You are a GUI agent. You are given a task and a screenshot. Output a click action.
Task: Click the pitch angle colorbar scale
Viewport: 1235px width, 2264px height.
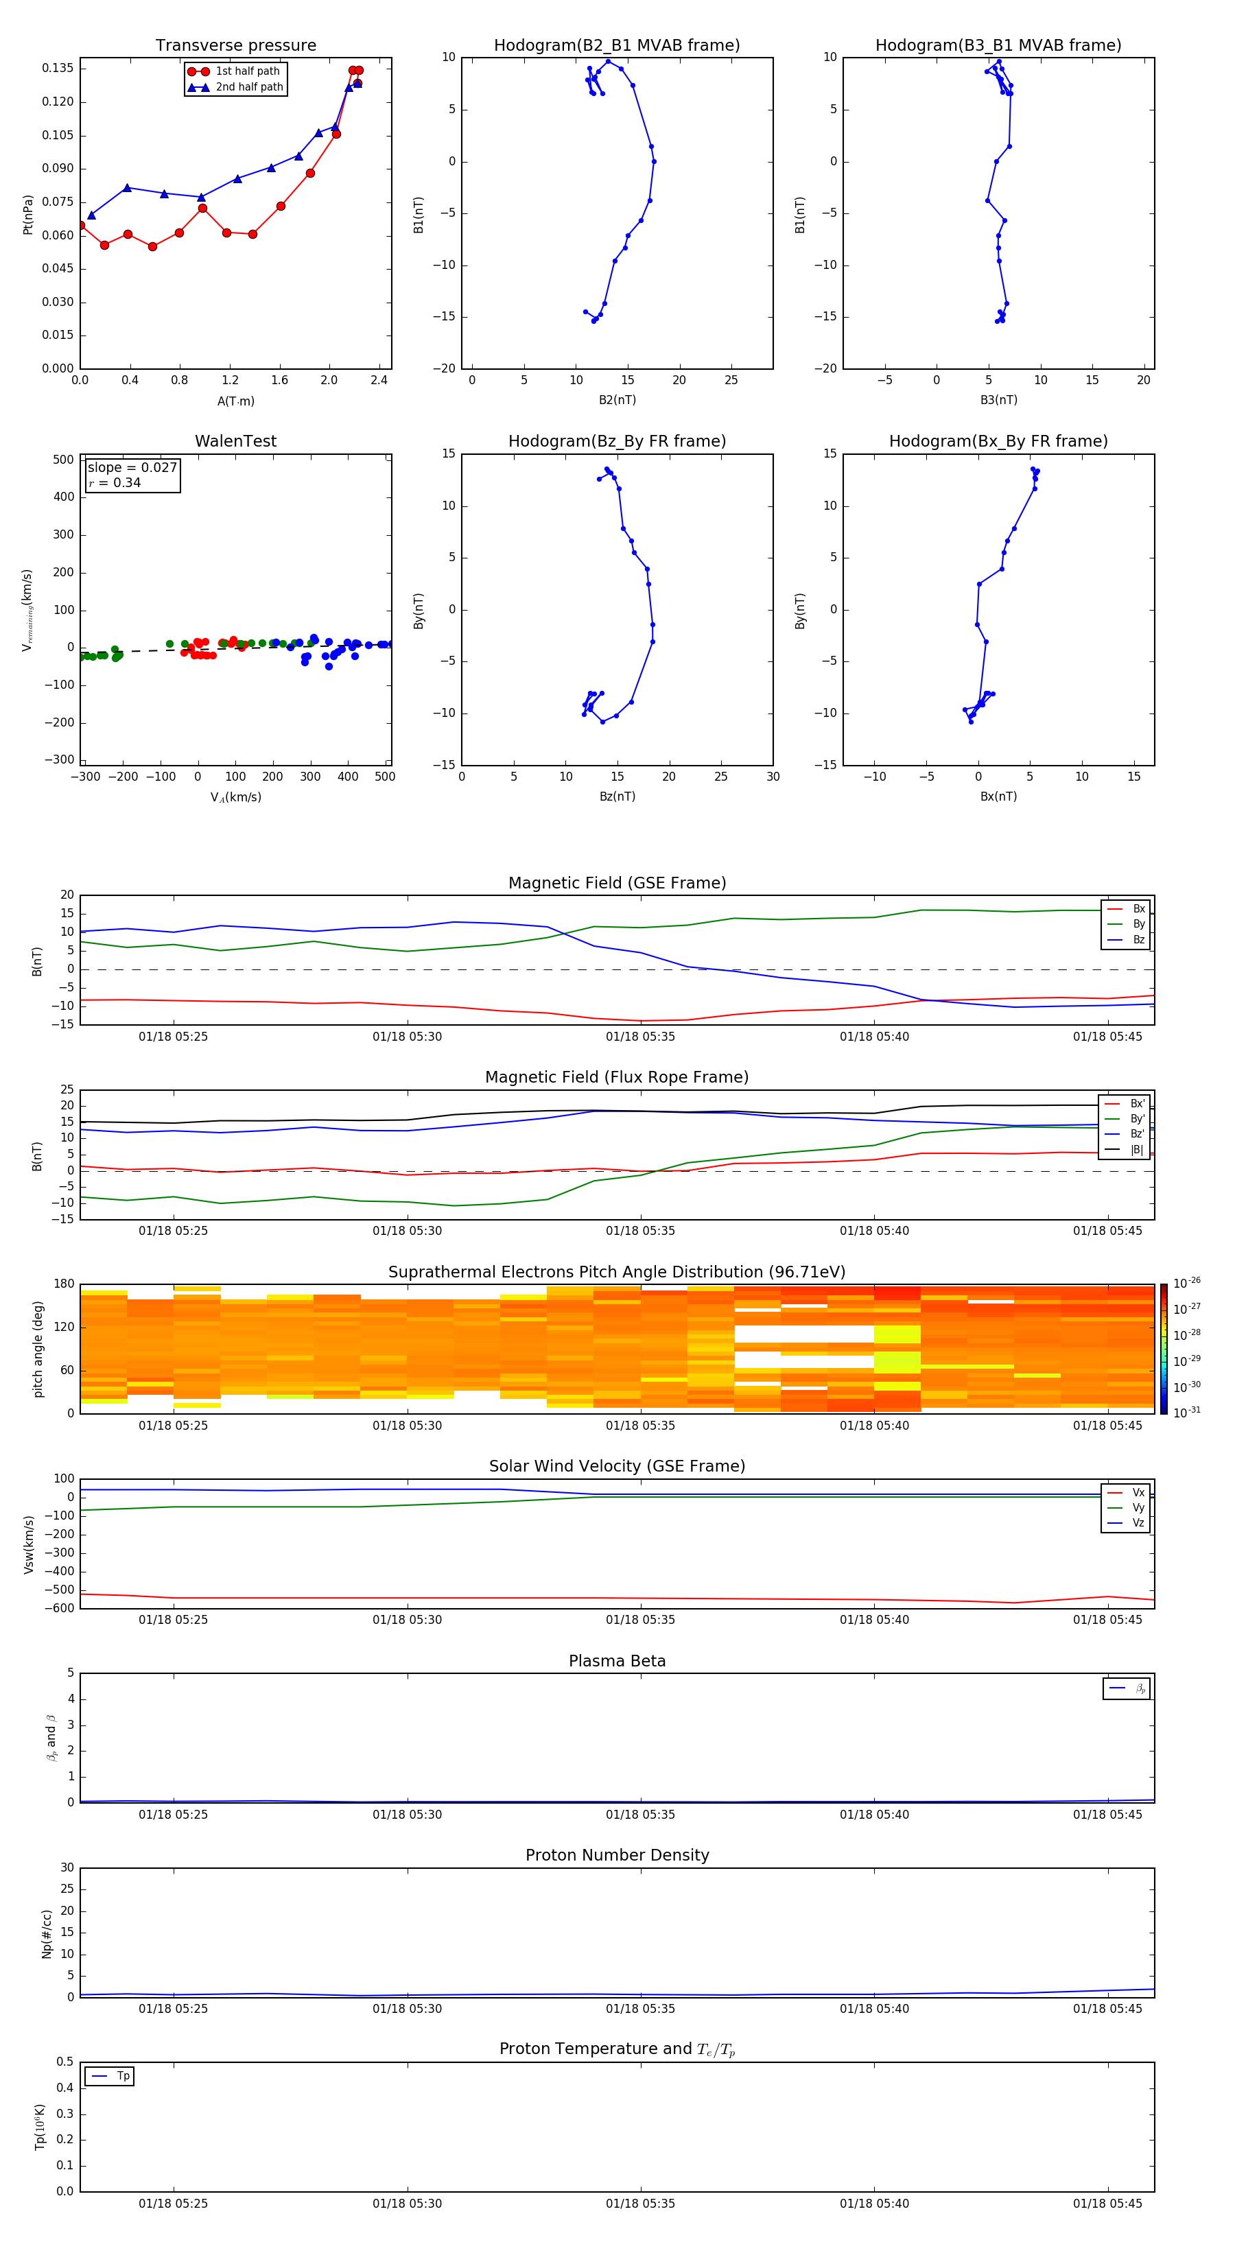click(1164, 1349)
